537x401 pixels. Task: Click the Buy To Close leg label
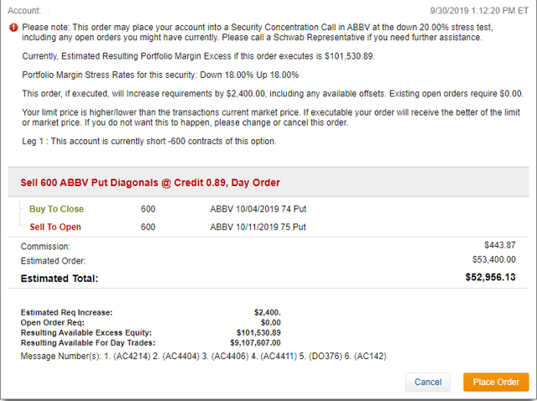point(56,209)
